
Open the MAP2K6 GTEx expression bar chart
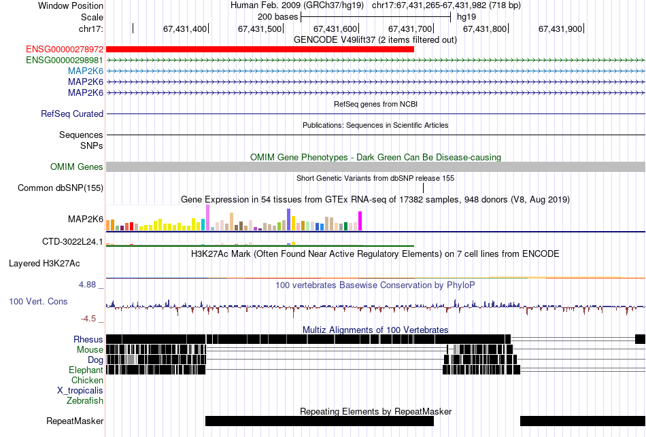pos(234,218)
